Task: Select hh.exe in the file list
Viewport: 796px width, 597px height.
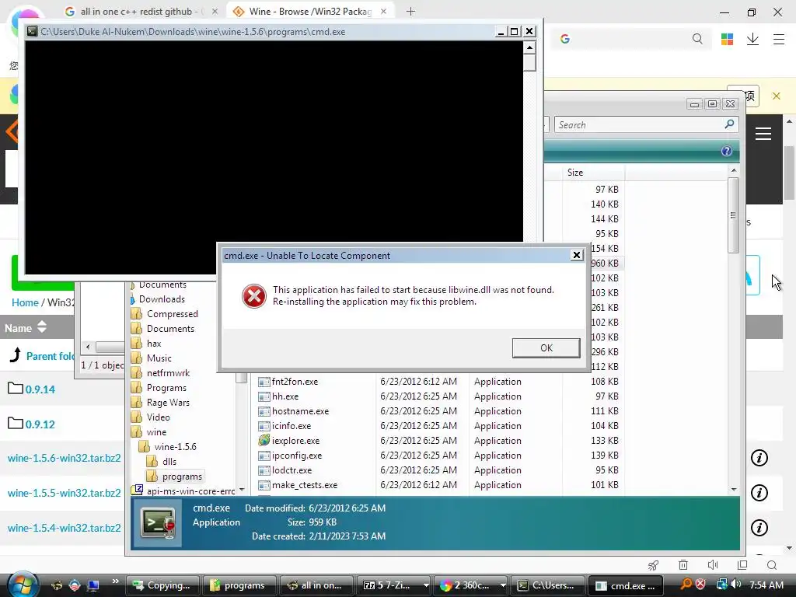Action: point(285,396)
